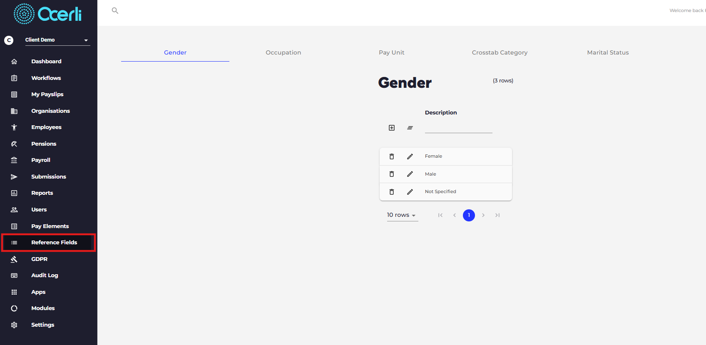Go to the first page arrow
The width and height of the screenshot is (706, 345).
pyautogui.click(x=440, y=215)
